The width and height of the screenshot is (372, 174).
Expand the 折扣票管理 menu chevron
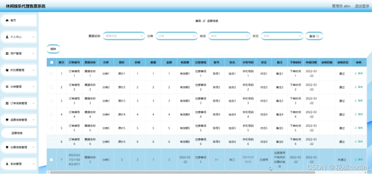click(x=34, y=70)
